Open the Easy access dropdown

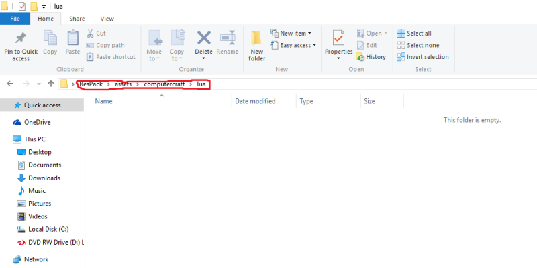293,45
